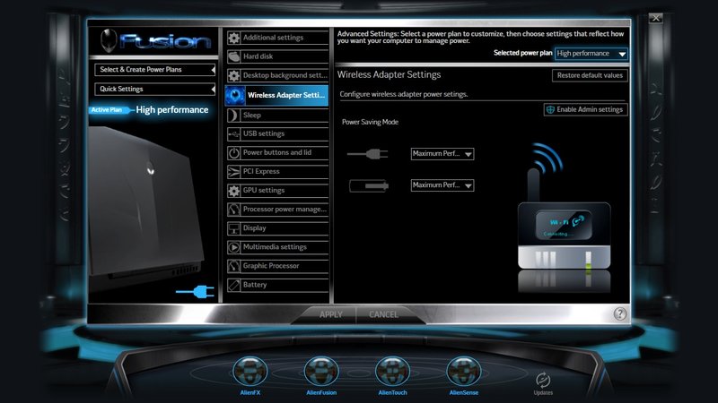Expand Select & Create Power Plans
The height and width of the screenshot is (403, 718).
154,70
